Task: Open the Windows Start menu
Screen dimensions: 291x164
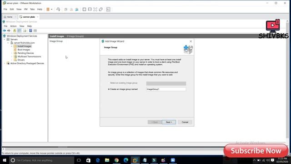Action: coord(5,160)
